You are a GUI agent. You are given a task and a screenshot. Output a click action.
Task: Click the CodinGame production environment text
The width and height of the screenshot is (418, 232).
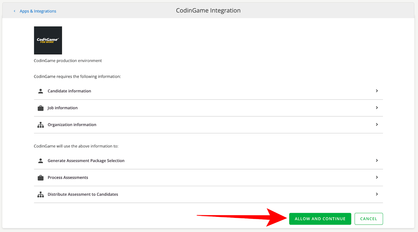(x=68, y=61)
